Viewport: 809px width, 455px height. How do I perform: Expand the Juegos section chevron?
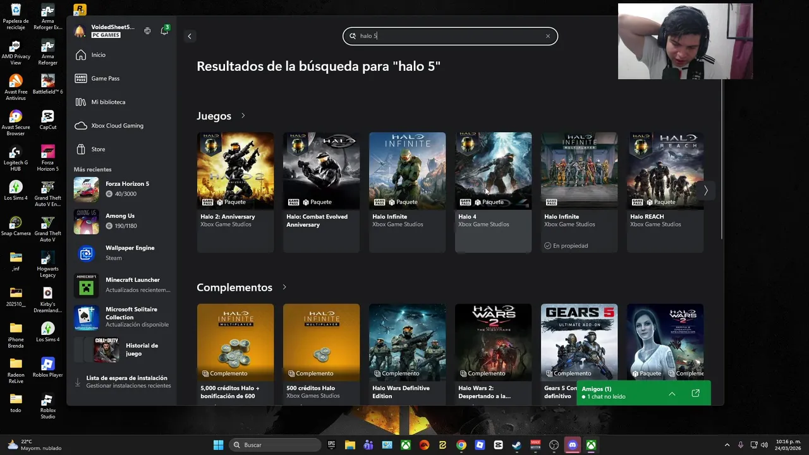point(243,116)
